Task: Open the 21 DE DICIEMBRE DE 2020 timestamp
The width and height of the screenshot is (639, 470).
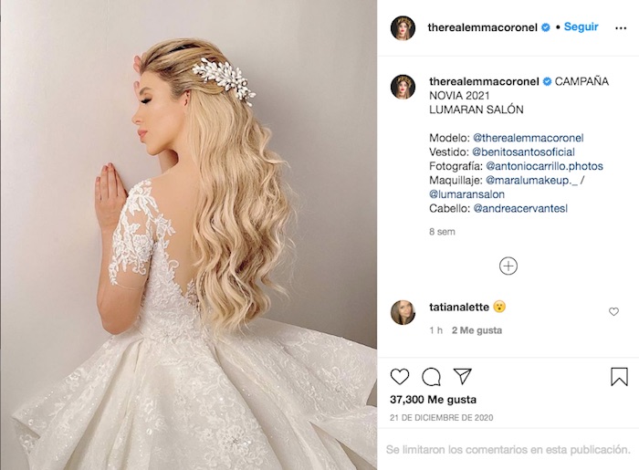Action: 441,418
